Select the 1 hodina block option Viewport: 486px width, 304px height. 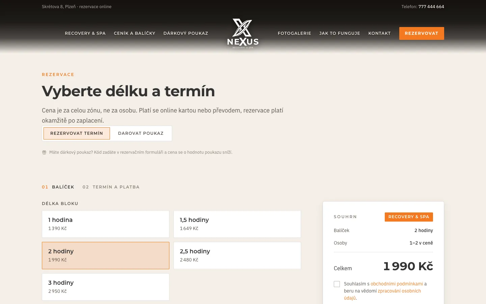(106, 224)
